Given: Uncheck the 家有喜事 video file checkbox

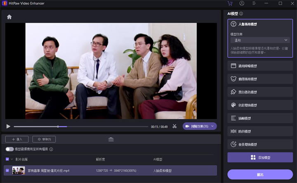Looking at the screenshot, I should pos(7,170).
